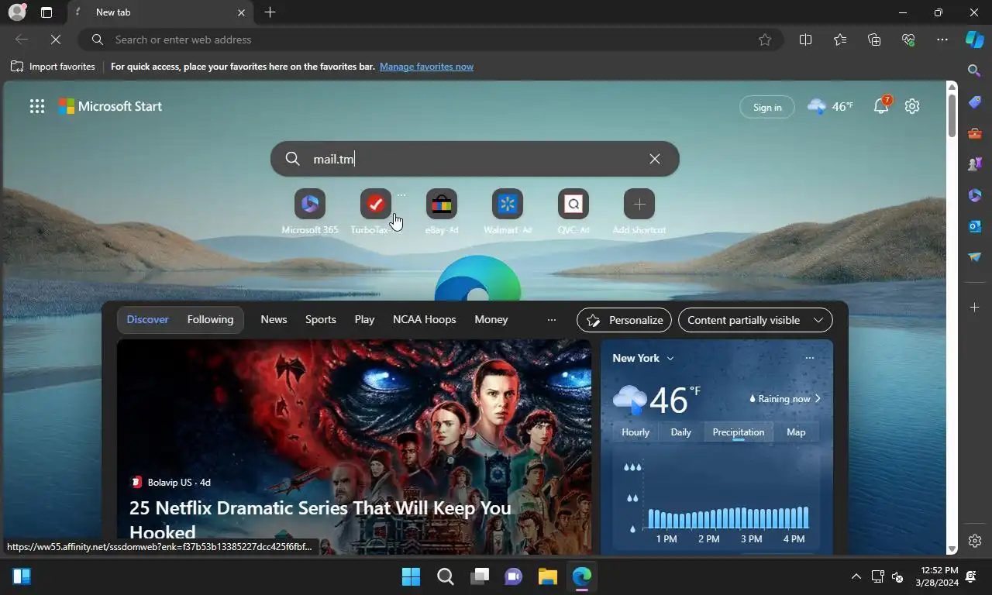Open Copilot in the sidebar

[974, 40]
